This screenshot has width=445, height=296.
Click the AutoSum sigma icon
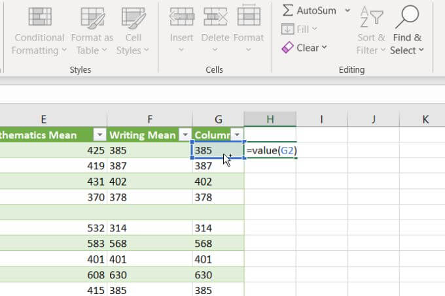pos(287,10)
